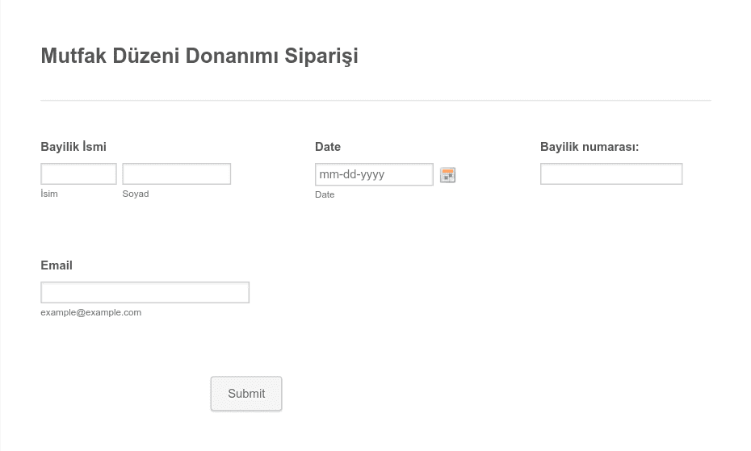This screenshot has height=451, width=751.
Task: Select the Bayilik numarası: label text
Action: tap(589, 147)
